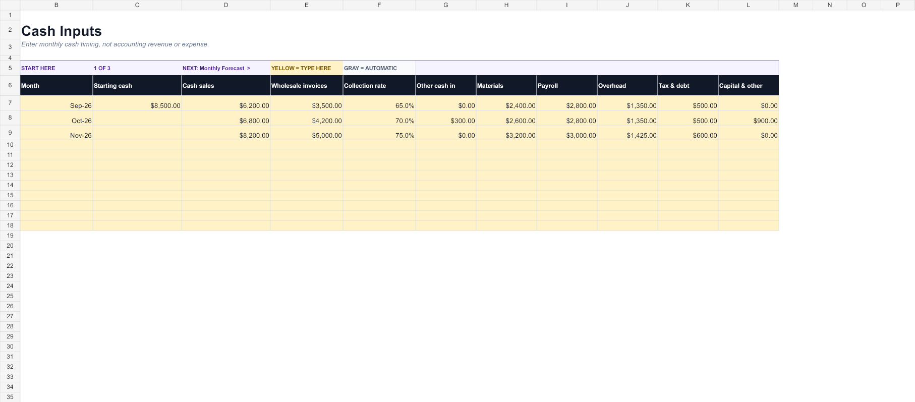This screenshot has width=915, height=402.
Task: Click the materials value $2,400.00
Action: [x=506, y=103]
